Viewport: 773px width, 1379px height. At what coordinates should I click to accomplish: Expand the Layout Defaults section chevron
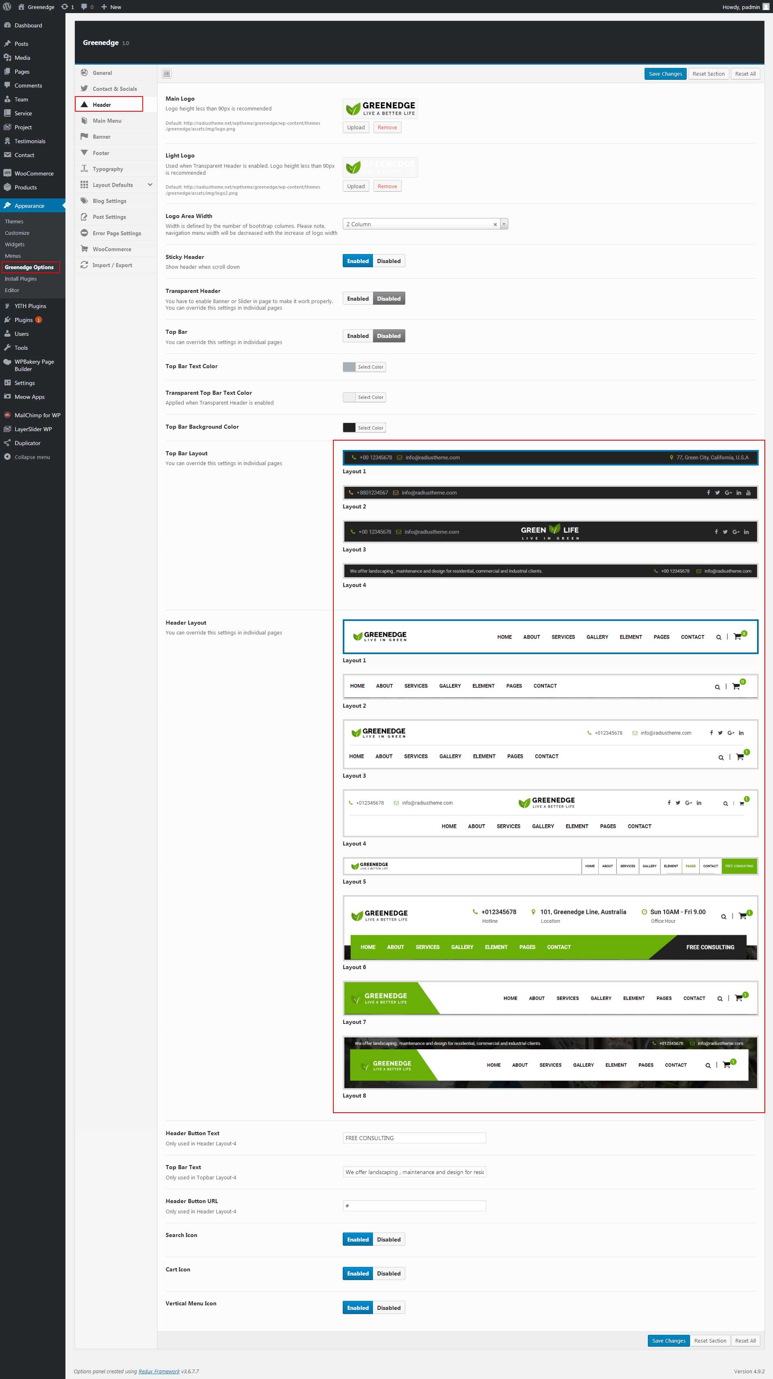pos(150,184)
